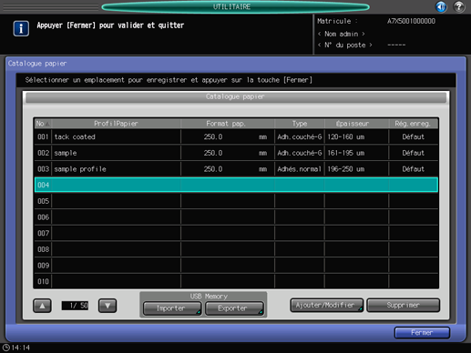Click the Supprimer button
471x353 pixels.
pyautogui.click(x=404, y=305)
